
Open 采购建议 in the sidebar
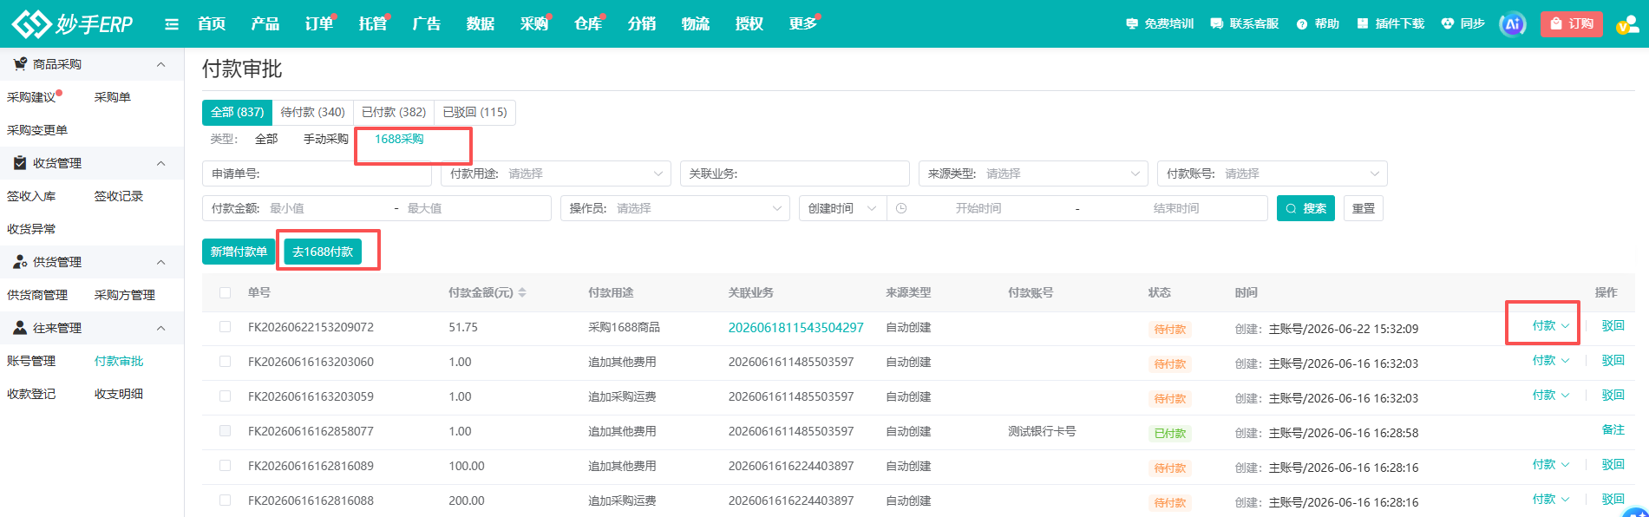(31, 97)
